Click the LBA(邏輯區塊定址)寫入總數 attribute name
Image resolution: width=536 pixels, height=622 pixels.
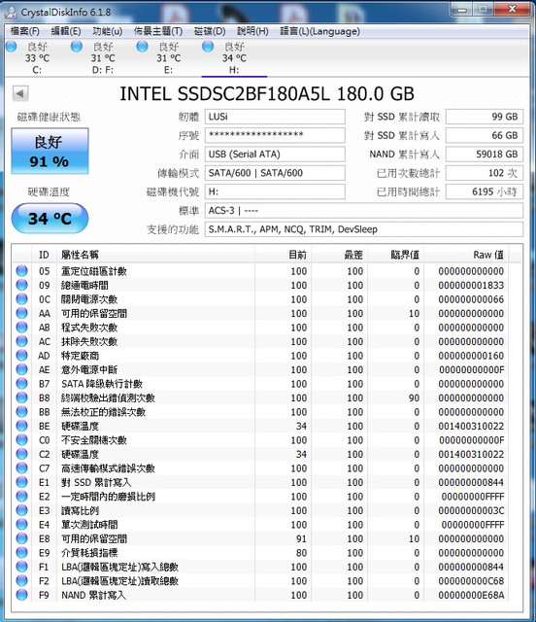point(119,567)
